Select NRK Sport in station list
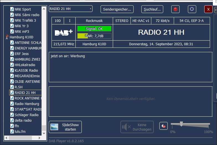This screenshot has width=217, height=145. coord(23,9)
